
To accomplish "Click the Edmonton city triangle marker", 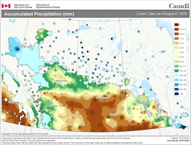I will coord(55,83).
